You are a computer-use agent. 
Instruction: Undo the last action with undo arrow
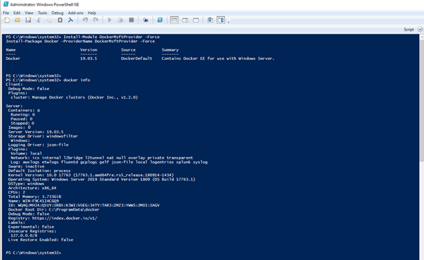(x=85, y=20)
